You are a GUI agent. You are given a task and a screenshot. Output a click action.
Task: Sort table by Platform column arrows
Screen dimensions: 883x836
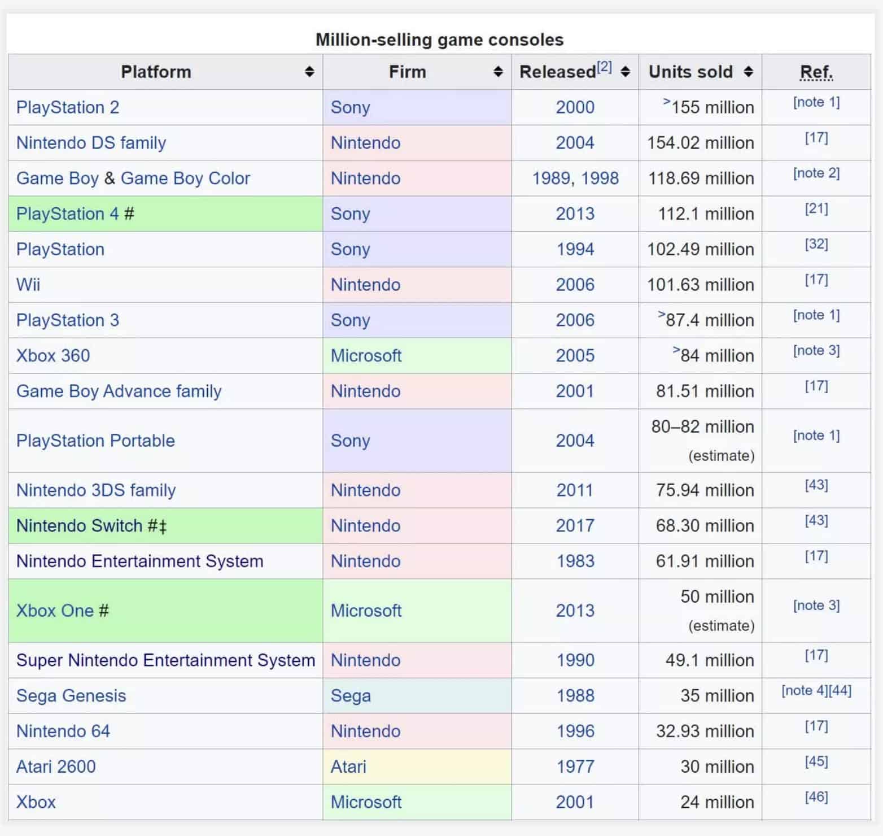(x=309, y=72)
